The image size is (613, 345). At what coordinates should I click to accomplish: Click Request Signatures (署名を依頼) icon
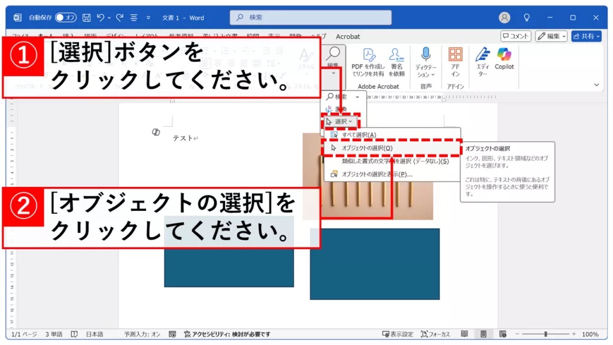coord(396,62)
